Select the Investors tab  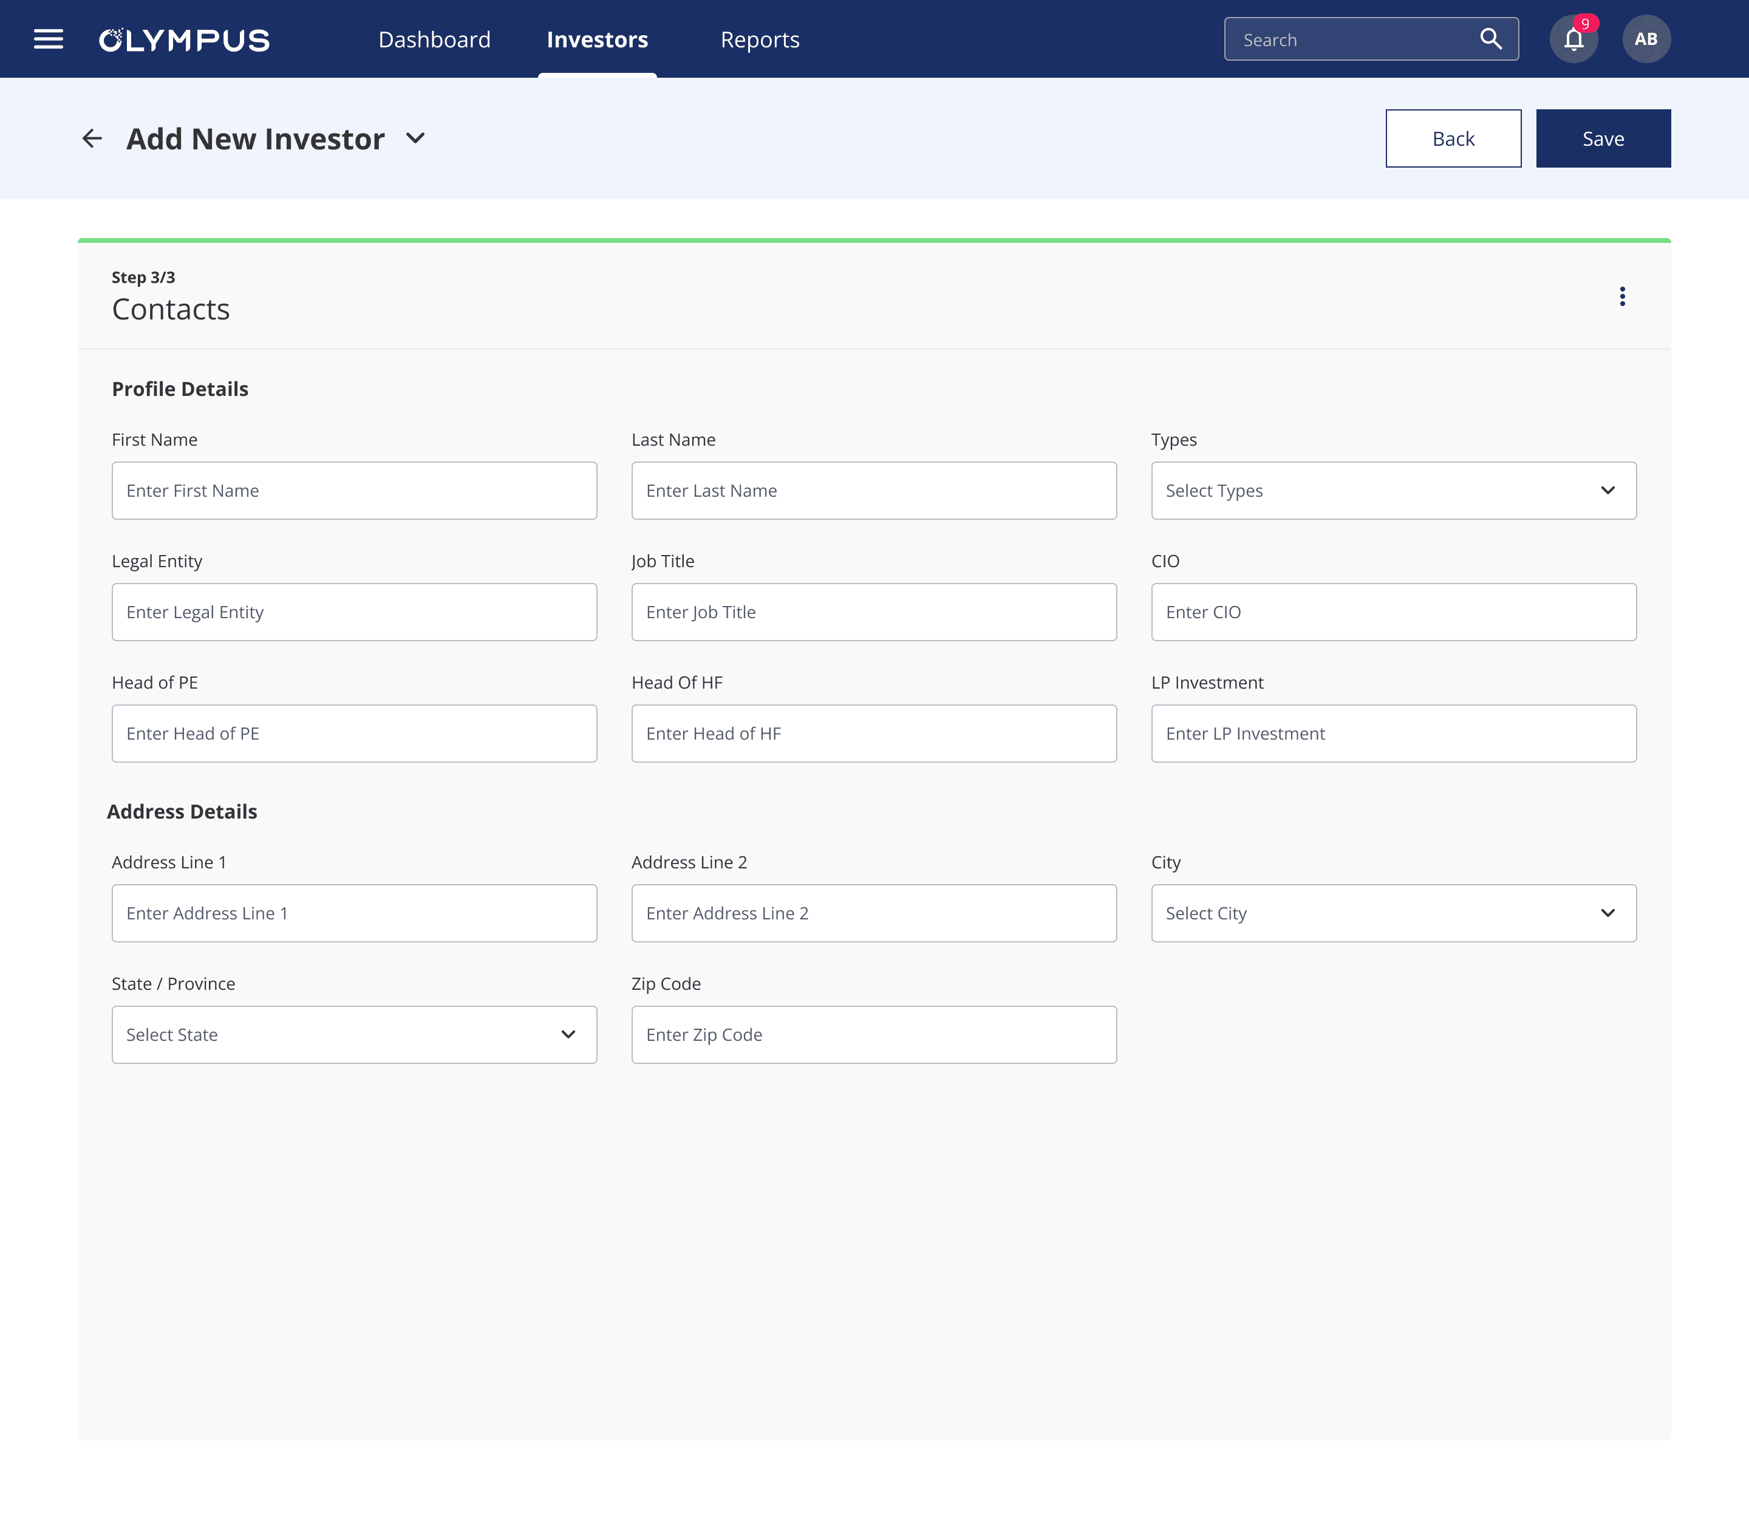596,40
